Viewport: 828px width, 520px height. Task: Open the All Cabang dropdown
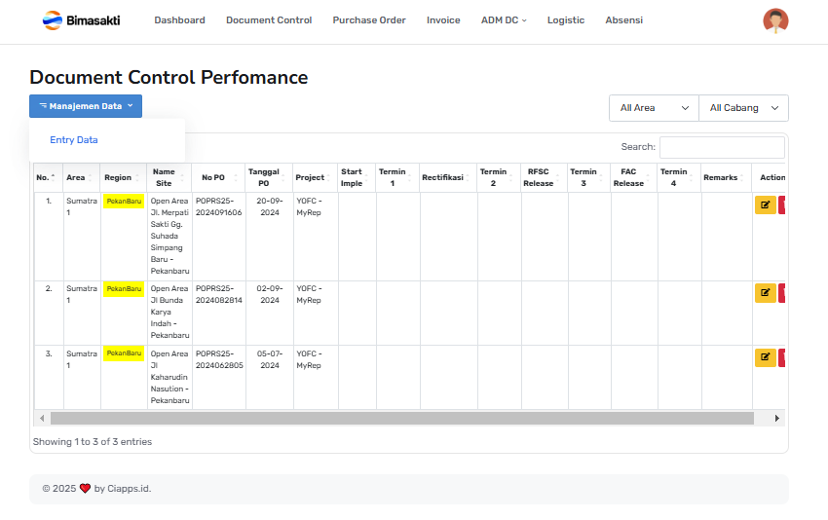[743, 108]
